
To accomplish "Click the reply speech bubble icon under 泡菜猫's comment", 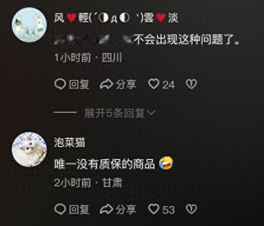I will (x=60, y=209).
